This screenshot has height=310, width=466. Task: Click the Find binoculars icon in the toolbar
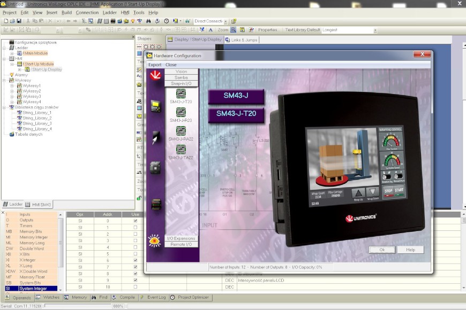click(148, 21)
